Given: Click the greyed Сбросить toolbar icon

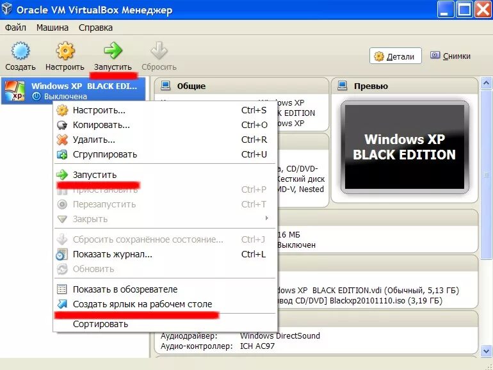Looking at the screenshot, I should (x=159, y=51).
